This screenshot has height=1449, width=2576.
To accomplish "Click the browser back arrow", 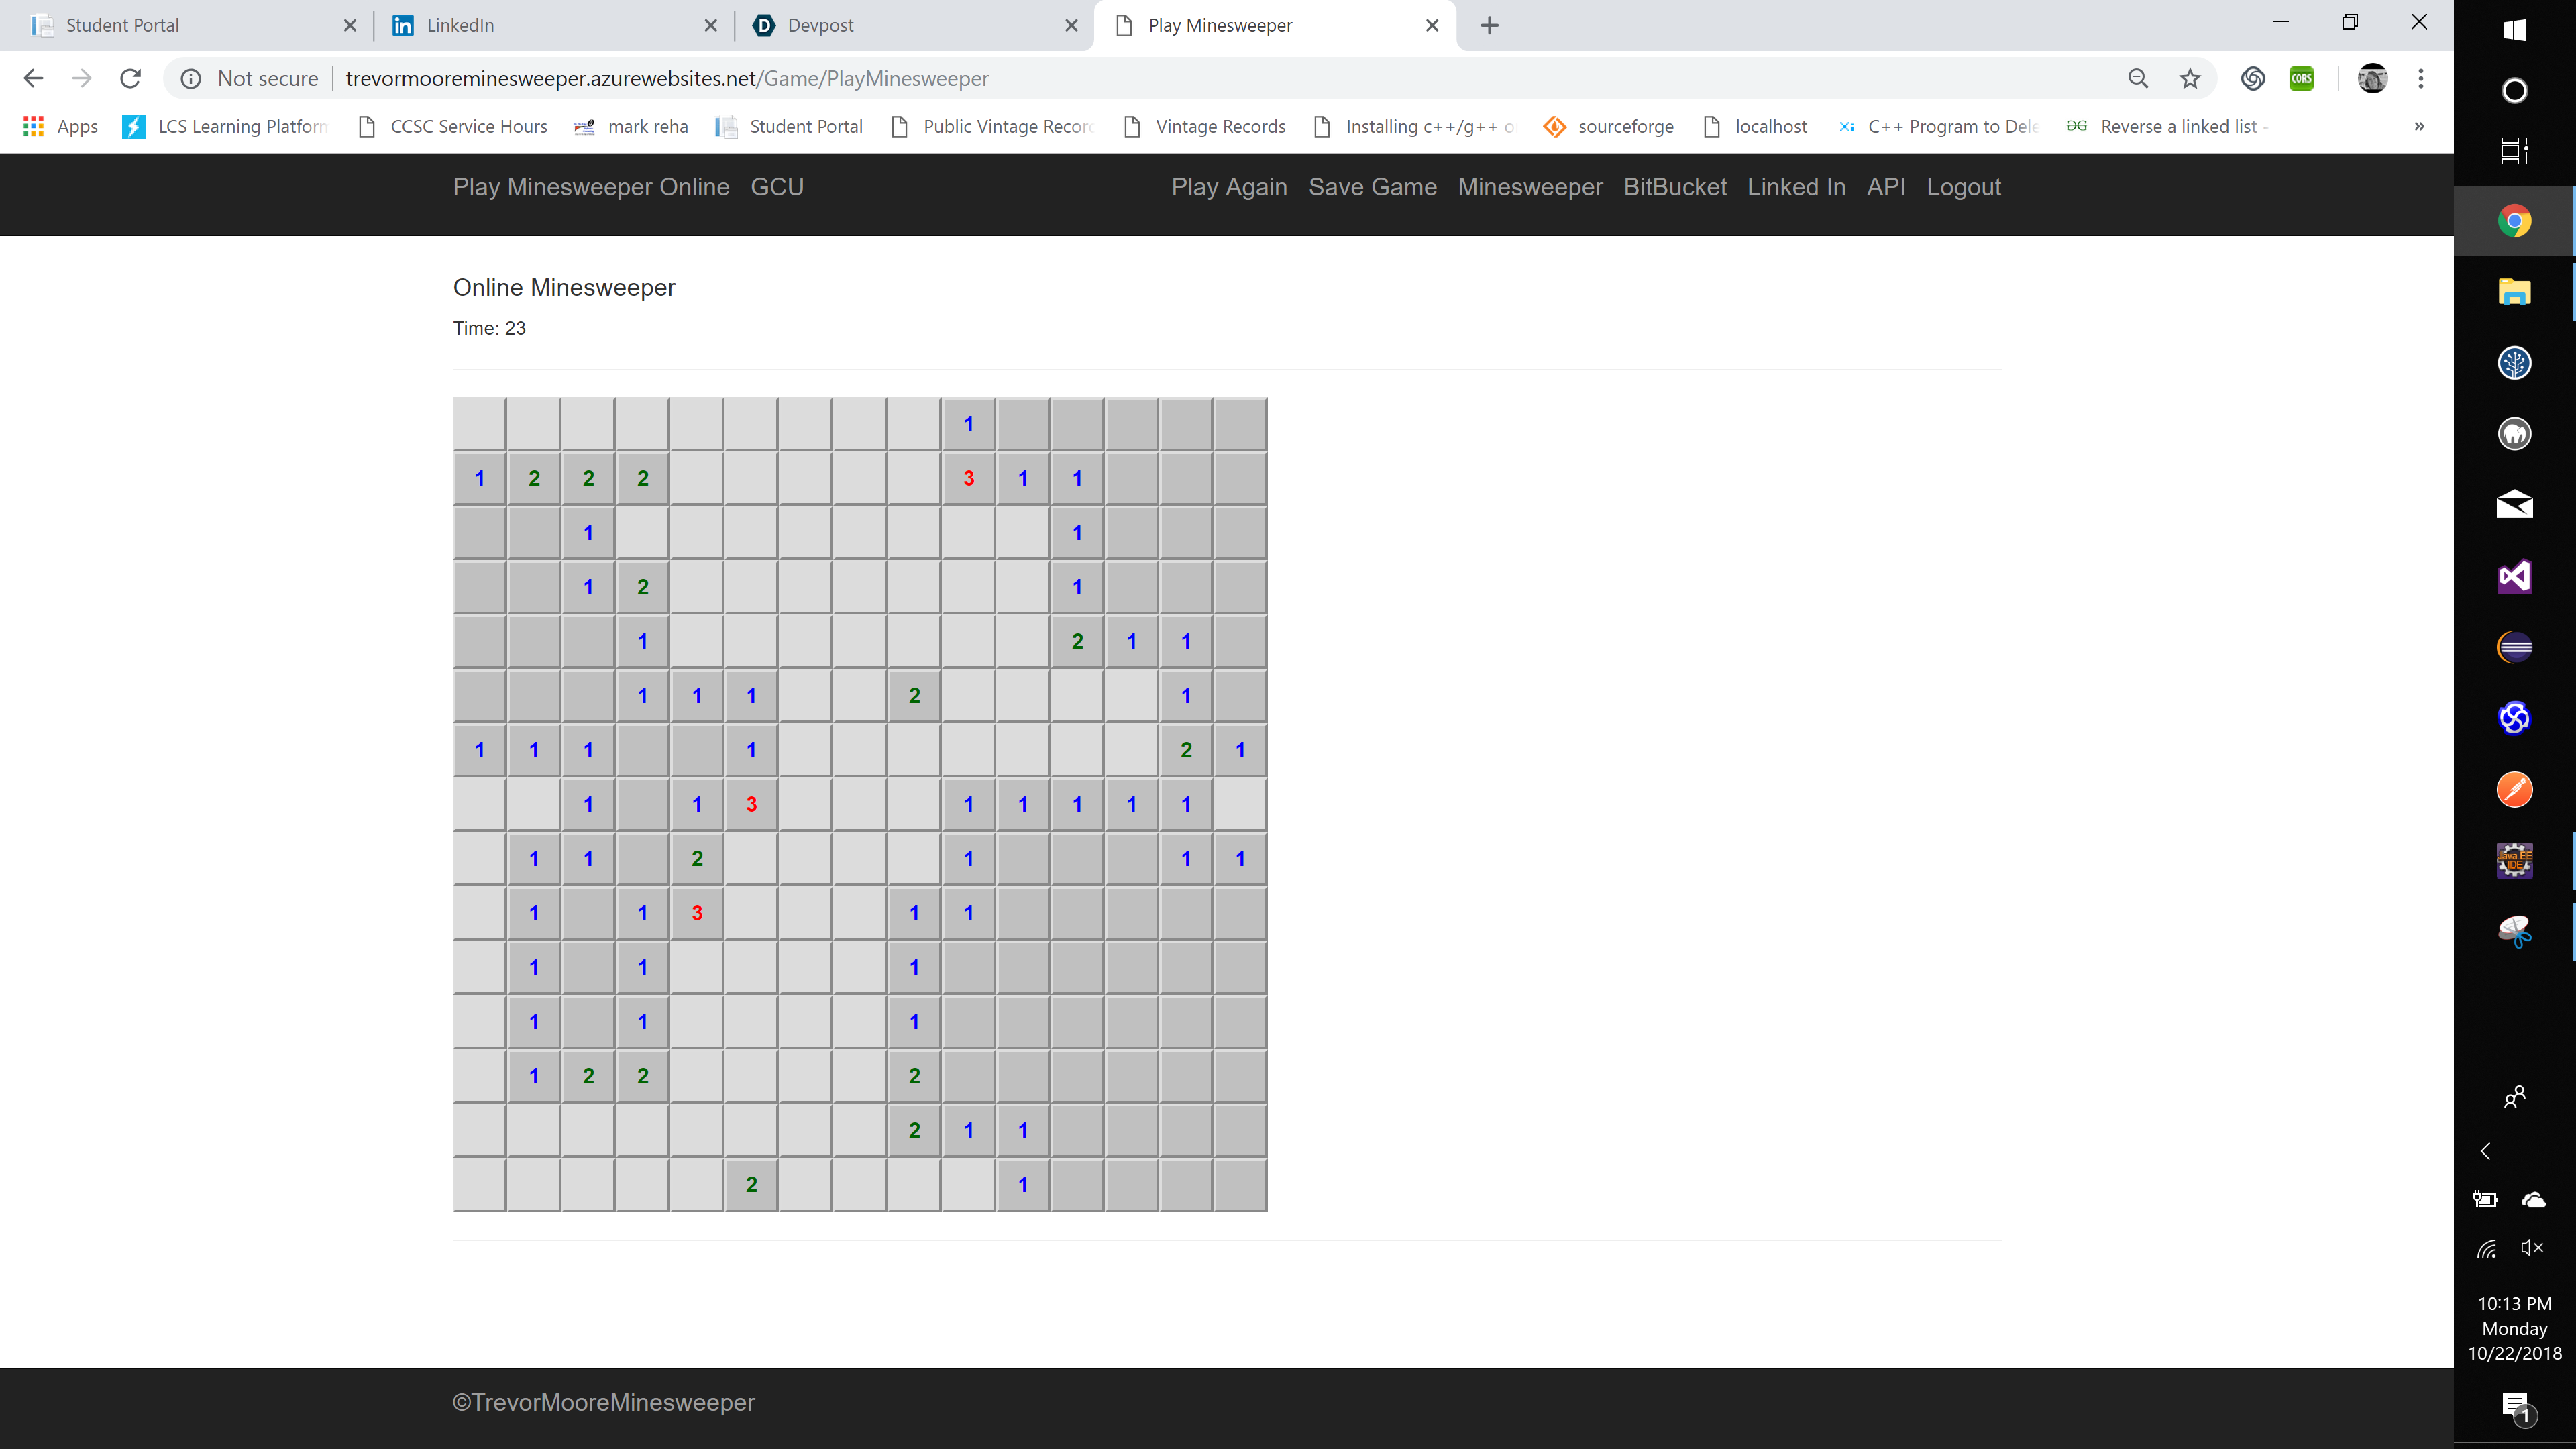I will (33, 78).
